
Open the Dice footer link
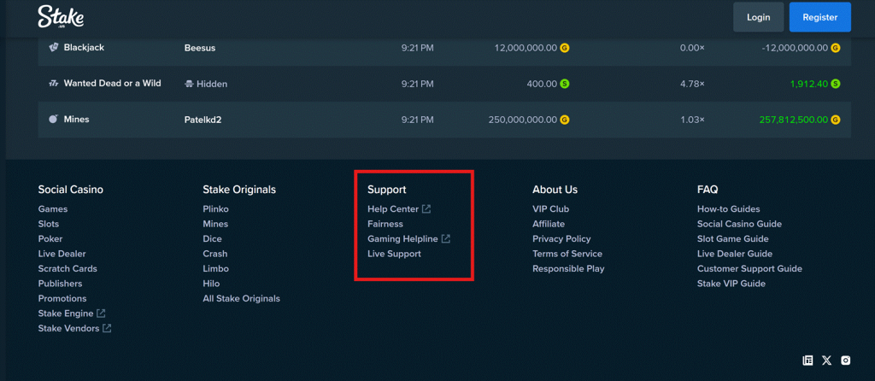(x=213, y=238)
